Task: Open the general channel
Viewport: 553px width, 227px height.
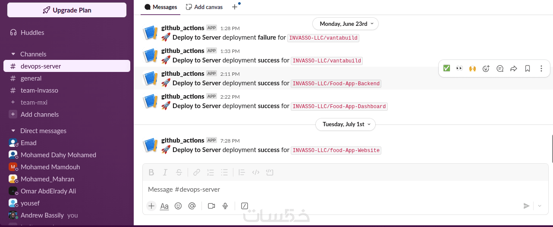Action: coord(67,78)
